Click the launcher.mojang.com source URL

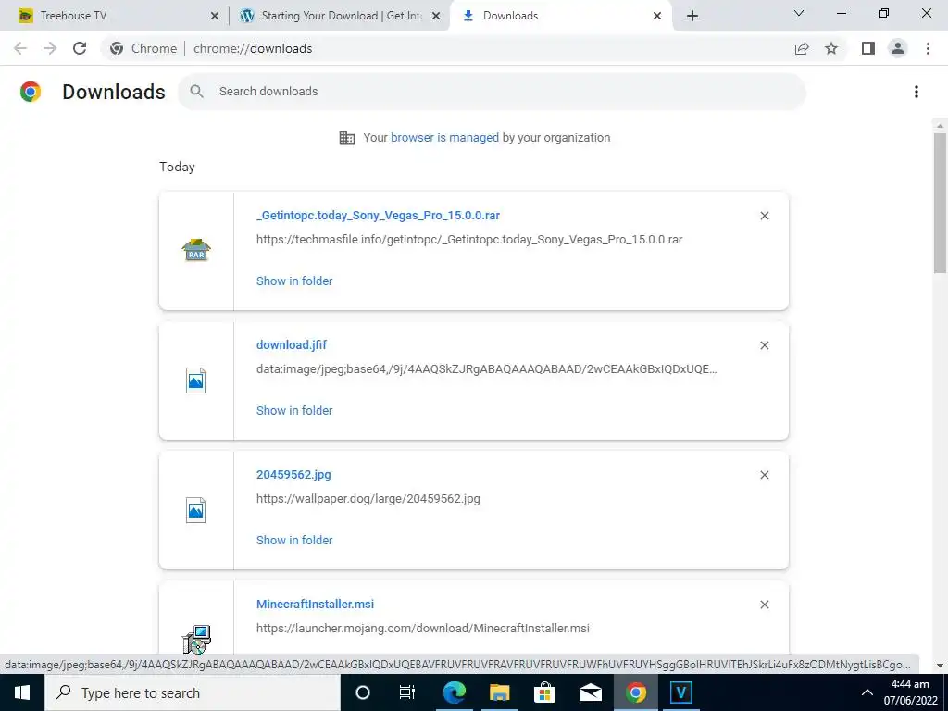point(422,629)
